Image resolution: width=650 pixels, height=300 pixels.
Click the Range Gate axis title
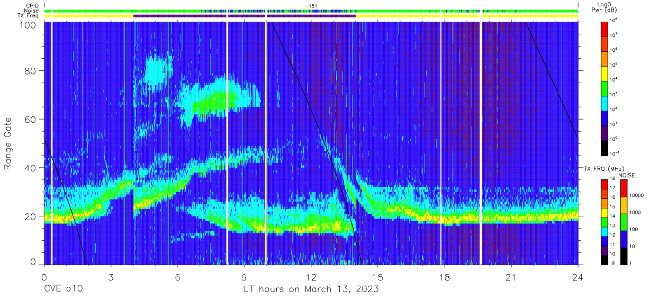pyautogui.click(x=8, y=144)
